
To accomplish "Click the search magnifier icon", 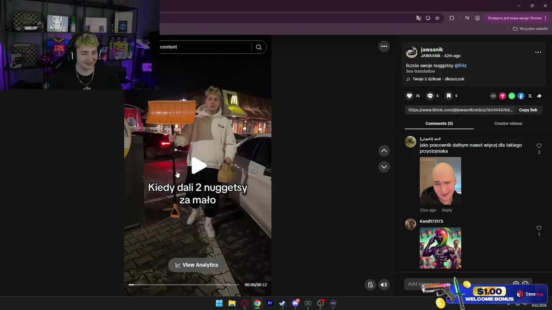I will tap(259, 47).
